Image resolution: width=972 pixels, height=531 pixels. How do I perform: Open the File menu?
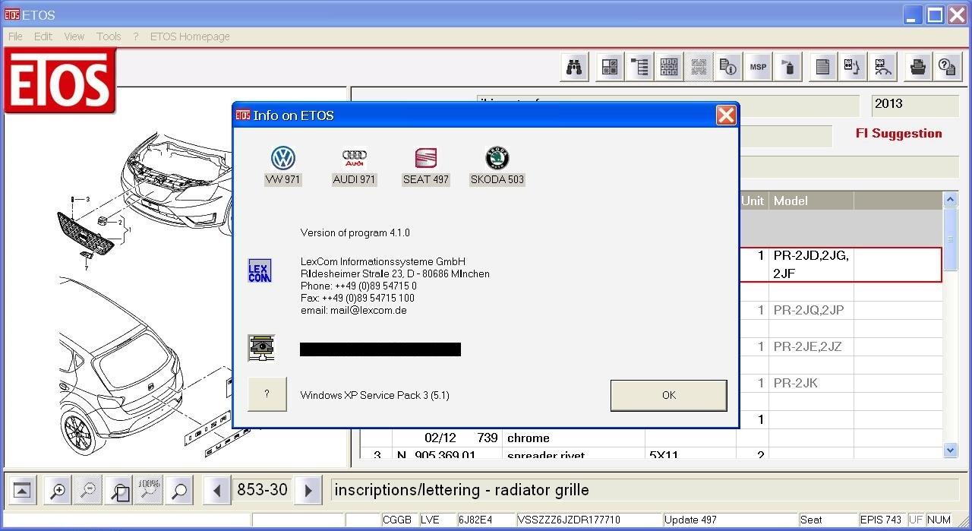(x=15, y=36)
